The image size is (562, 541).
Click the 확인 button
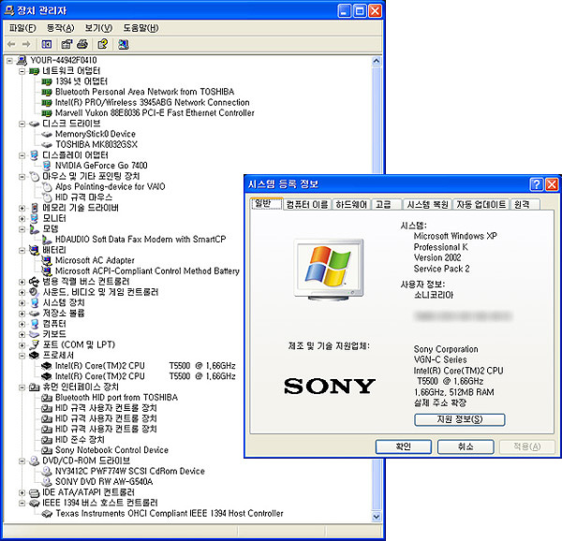(403, 446)
